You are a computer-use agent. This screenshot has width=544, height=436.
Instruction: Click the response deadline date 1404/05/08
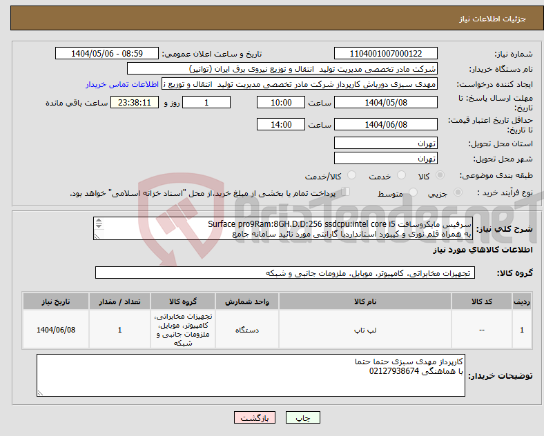pyautogui.click(x=386, y=103)
